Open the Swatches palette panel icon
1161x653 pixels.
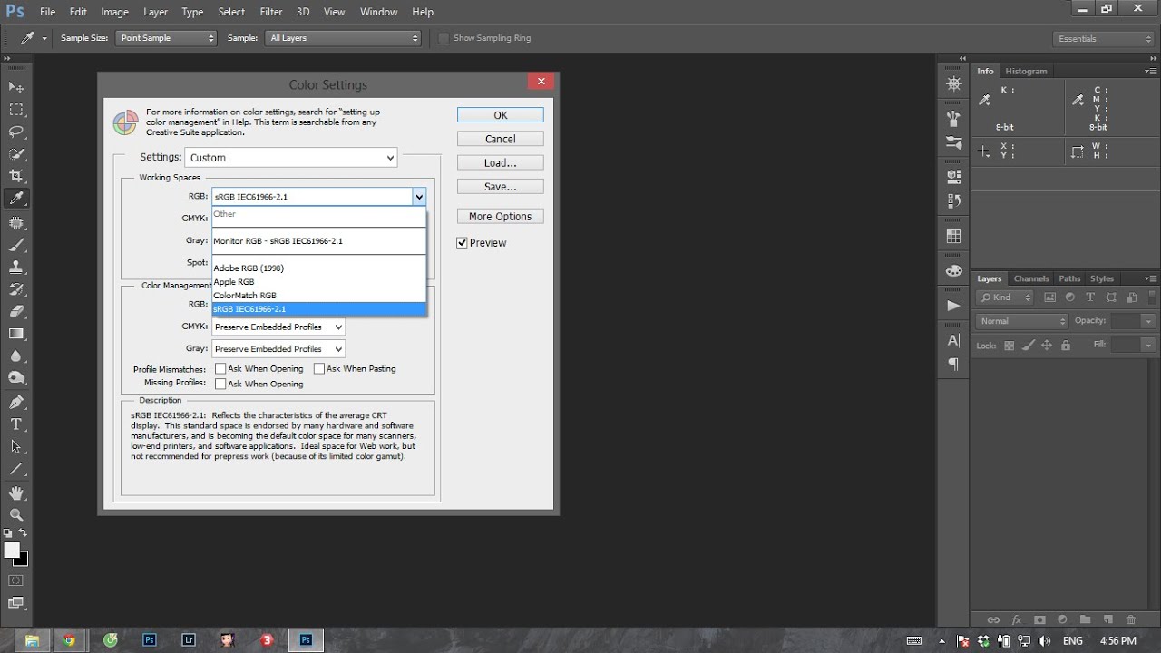[953, 237]
